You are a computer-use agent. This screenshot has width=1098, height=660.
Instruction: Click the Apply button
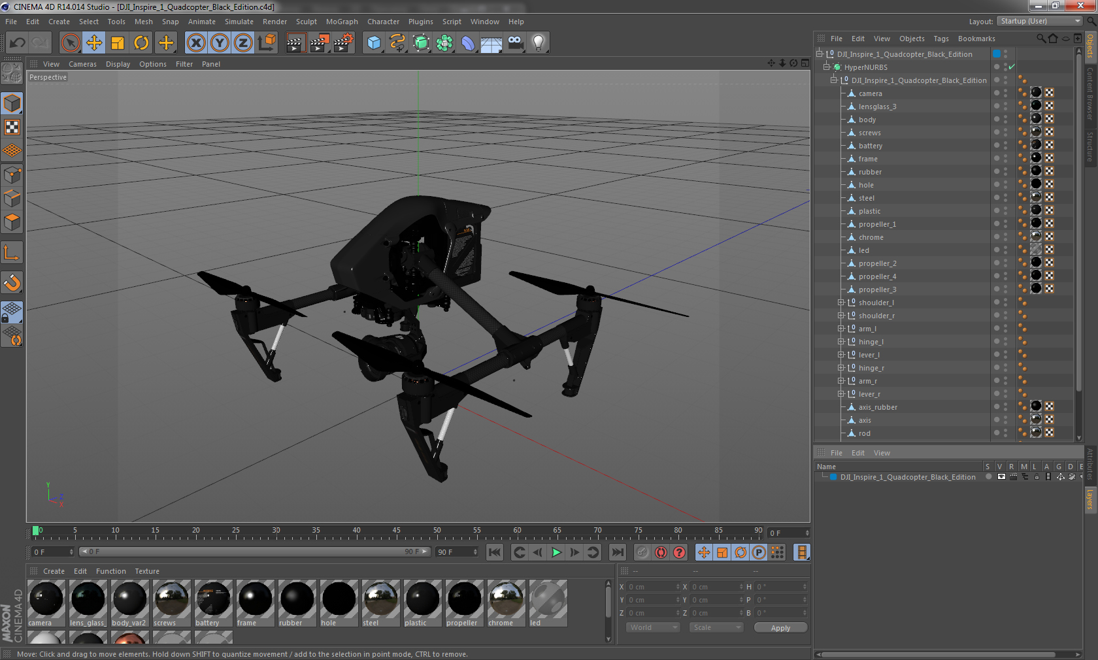point(780,628)
